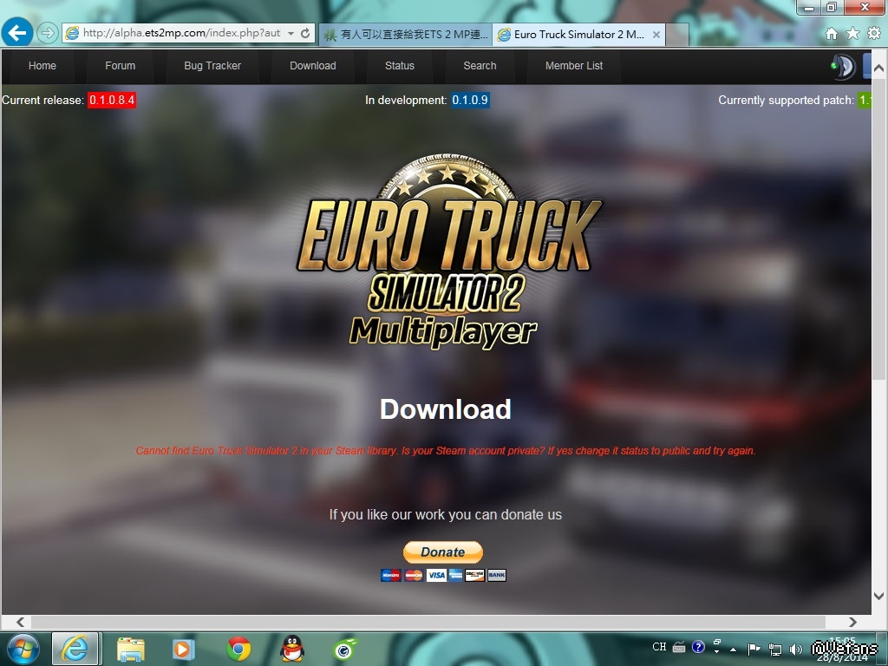Click the green supported patch version badge
888x666 pixels.
865,101
